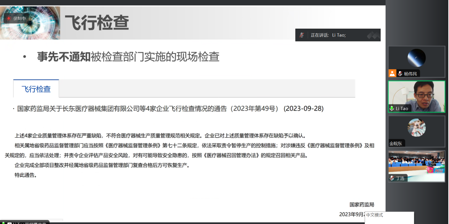The image size is (449, 224).
Task: Click the orange host badge beside 杨伟民
Action: [x=392, y=74]
